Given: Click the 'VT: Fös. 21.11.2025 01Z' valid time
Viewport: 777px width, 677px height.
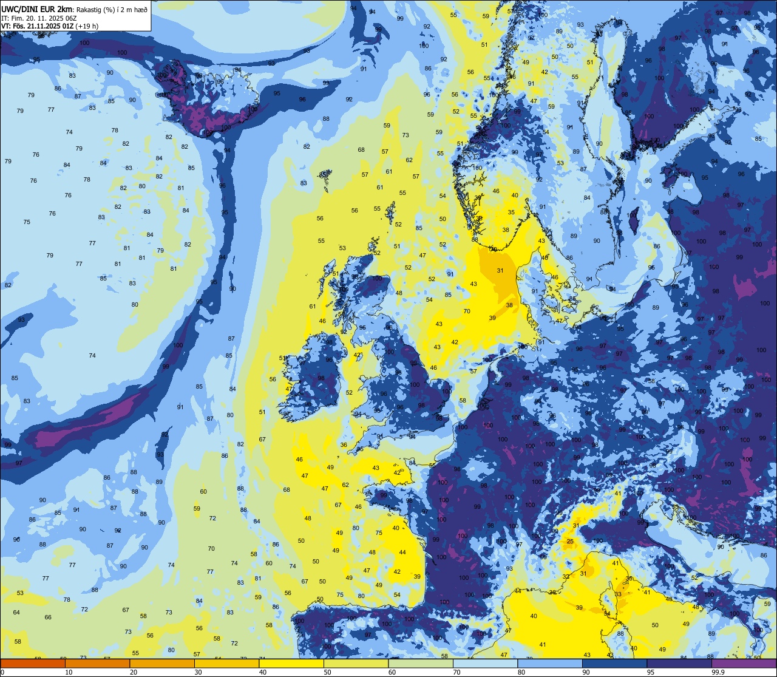Looking at the screenshot, I should pos(38,26).
